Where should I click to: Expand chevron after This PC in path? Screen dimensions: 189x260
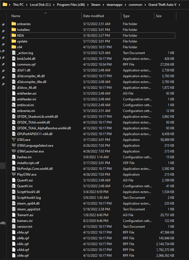click(27, 5)
